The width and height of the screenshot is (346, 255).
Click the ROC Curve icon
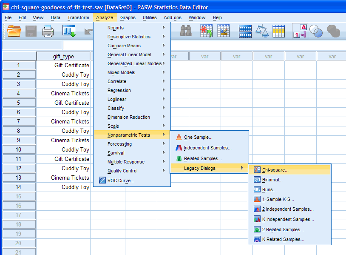pos(102,181)
